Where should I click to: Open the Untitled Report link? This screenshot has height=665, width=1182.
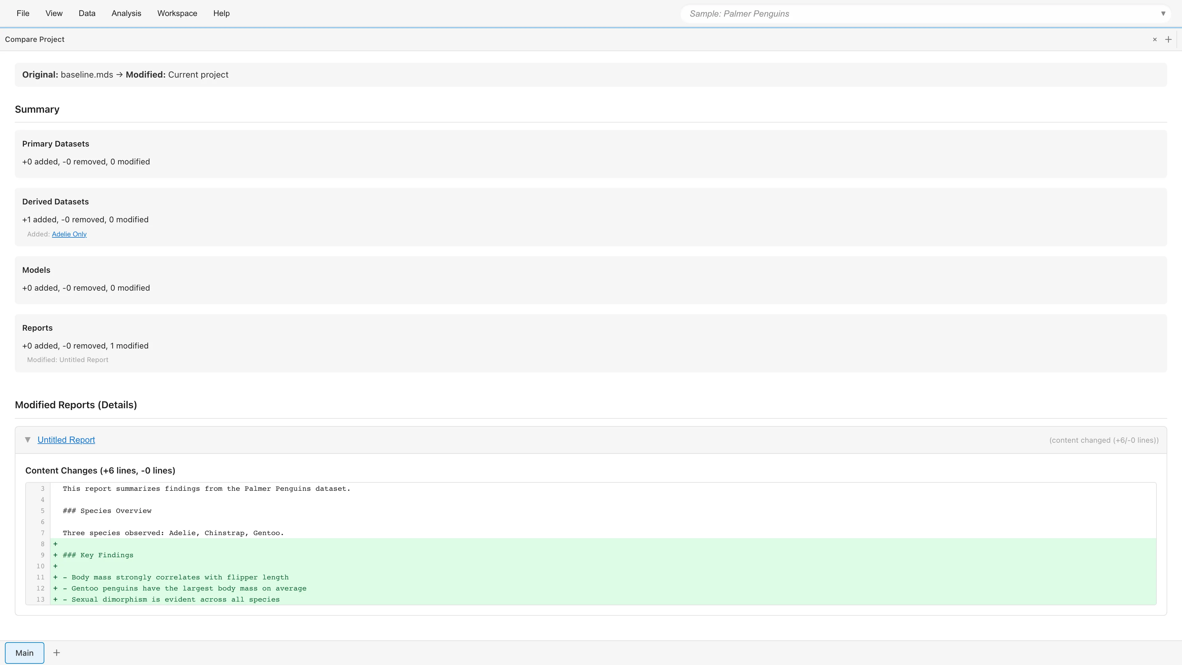(66, 440)
